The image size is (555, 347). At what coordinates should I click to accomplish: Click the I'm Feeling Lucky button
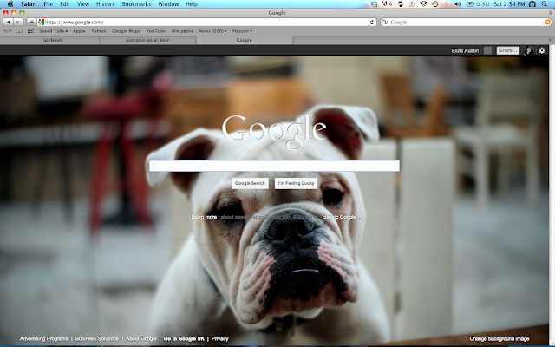296,183
